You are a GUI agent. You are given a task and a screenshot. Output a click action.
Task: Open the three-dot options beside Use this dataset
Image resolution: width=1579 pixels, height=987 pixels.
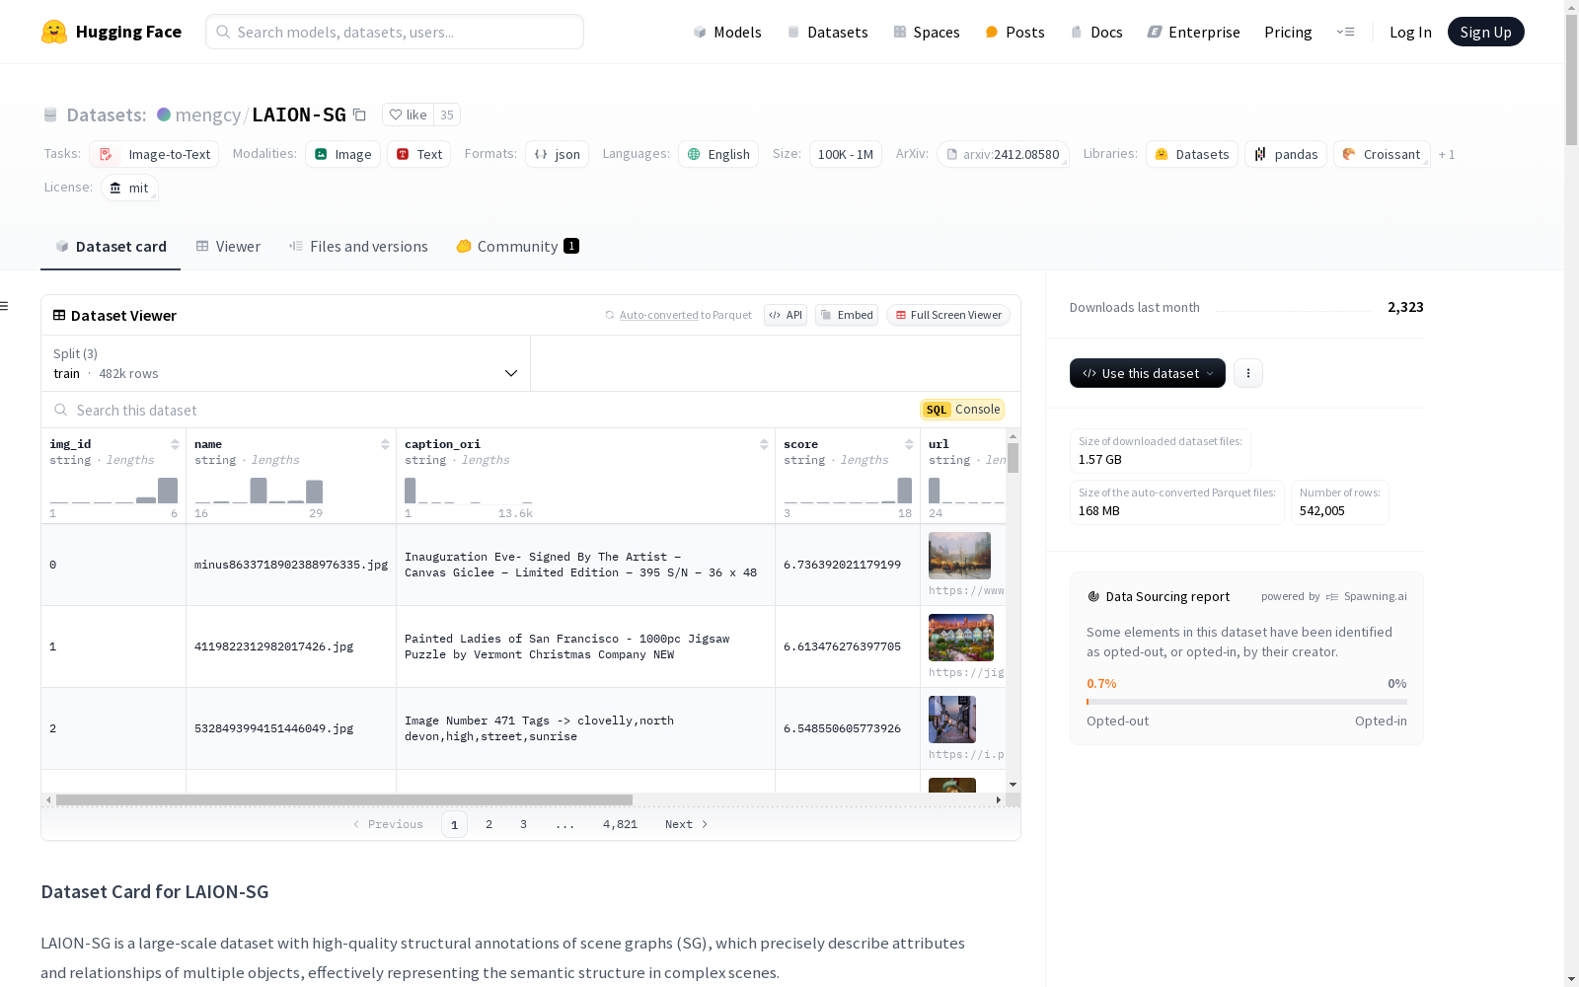(x=1248, y=373)
